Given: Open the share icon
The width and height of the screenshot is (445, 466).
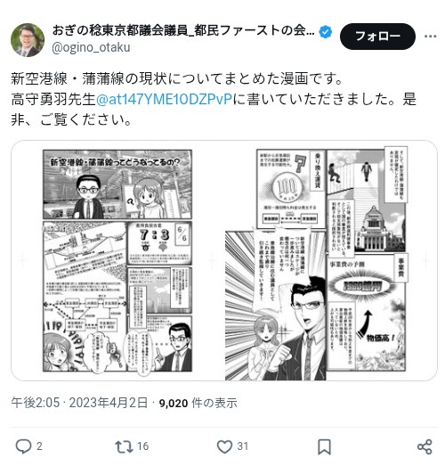Looking at the screenshot, I should point(425,446).
